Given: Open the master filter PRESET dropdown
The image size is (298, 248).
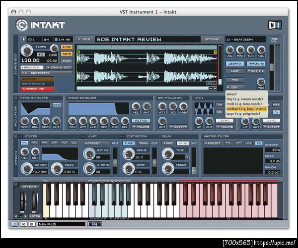Looking at the screenshot, I should click(x=213, y=143).
